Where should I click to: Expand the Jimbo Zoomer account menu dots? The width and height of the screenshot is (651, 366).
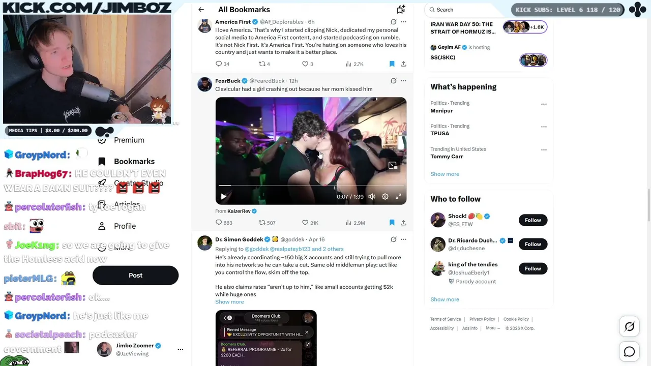[180, 349]
